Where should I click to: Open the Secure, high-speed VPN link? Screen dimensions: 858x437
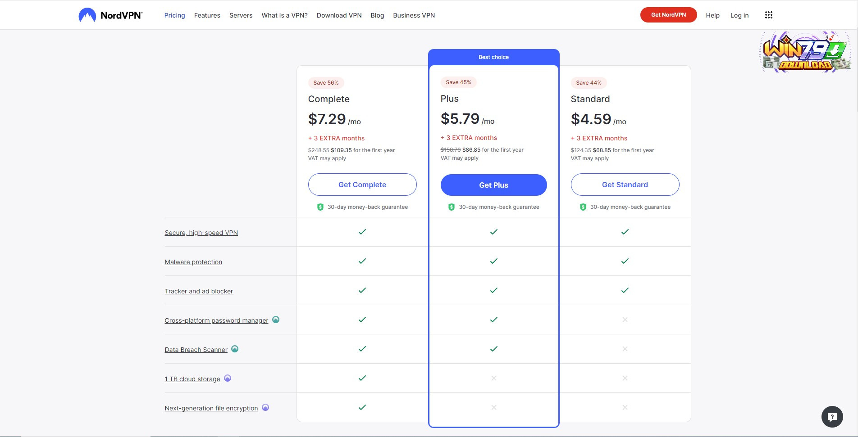pos(201,233)
